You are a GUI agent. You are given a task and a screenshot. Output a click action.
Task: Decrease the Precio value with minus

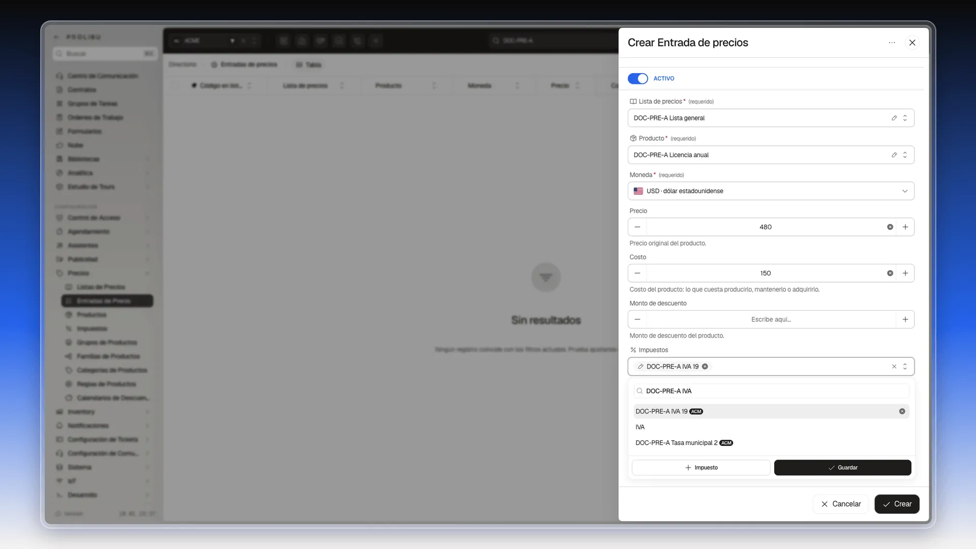637,227
